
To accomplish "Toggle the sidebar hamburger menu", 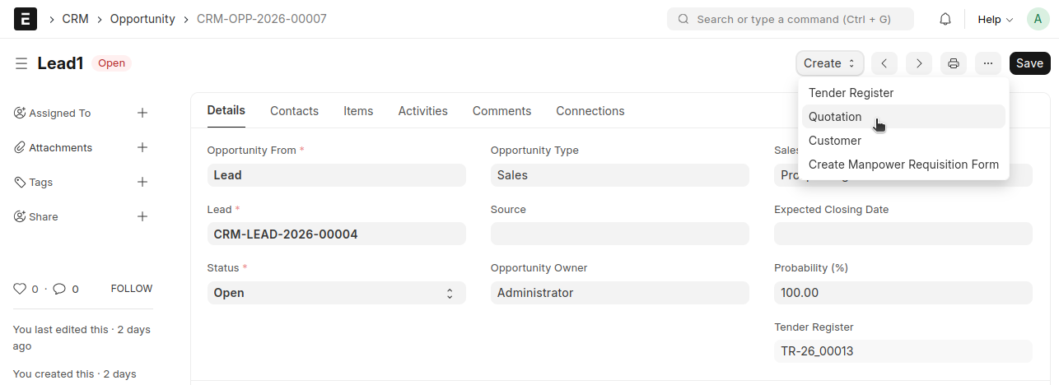I will tap(21, 63).
